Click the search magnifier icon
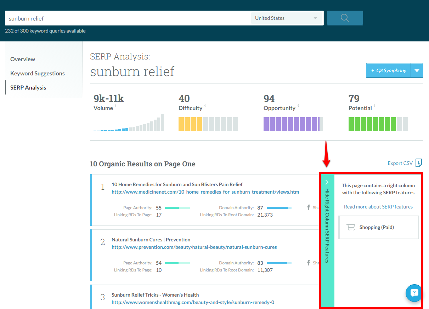The image size is (429, 309). [344, 18]
